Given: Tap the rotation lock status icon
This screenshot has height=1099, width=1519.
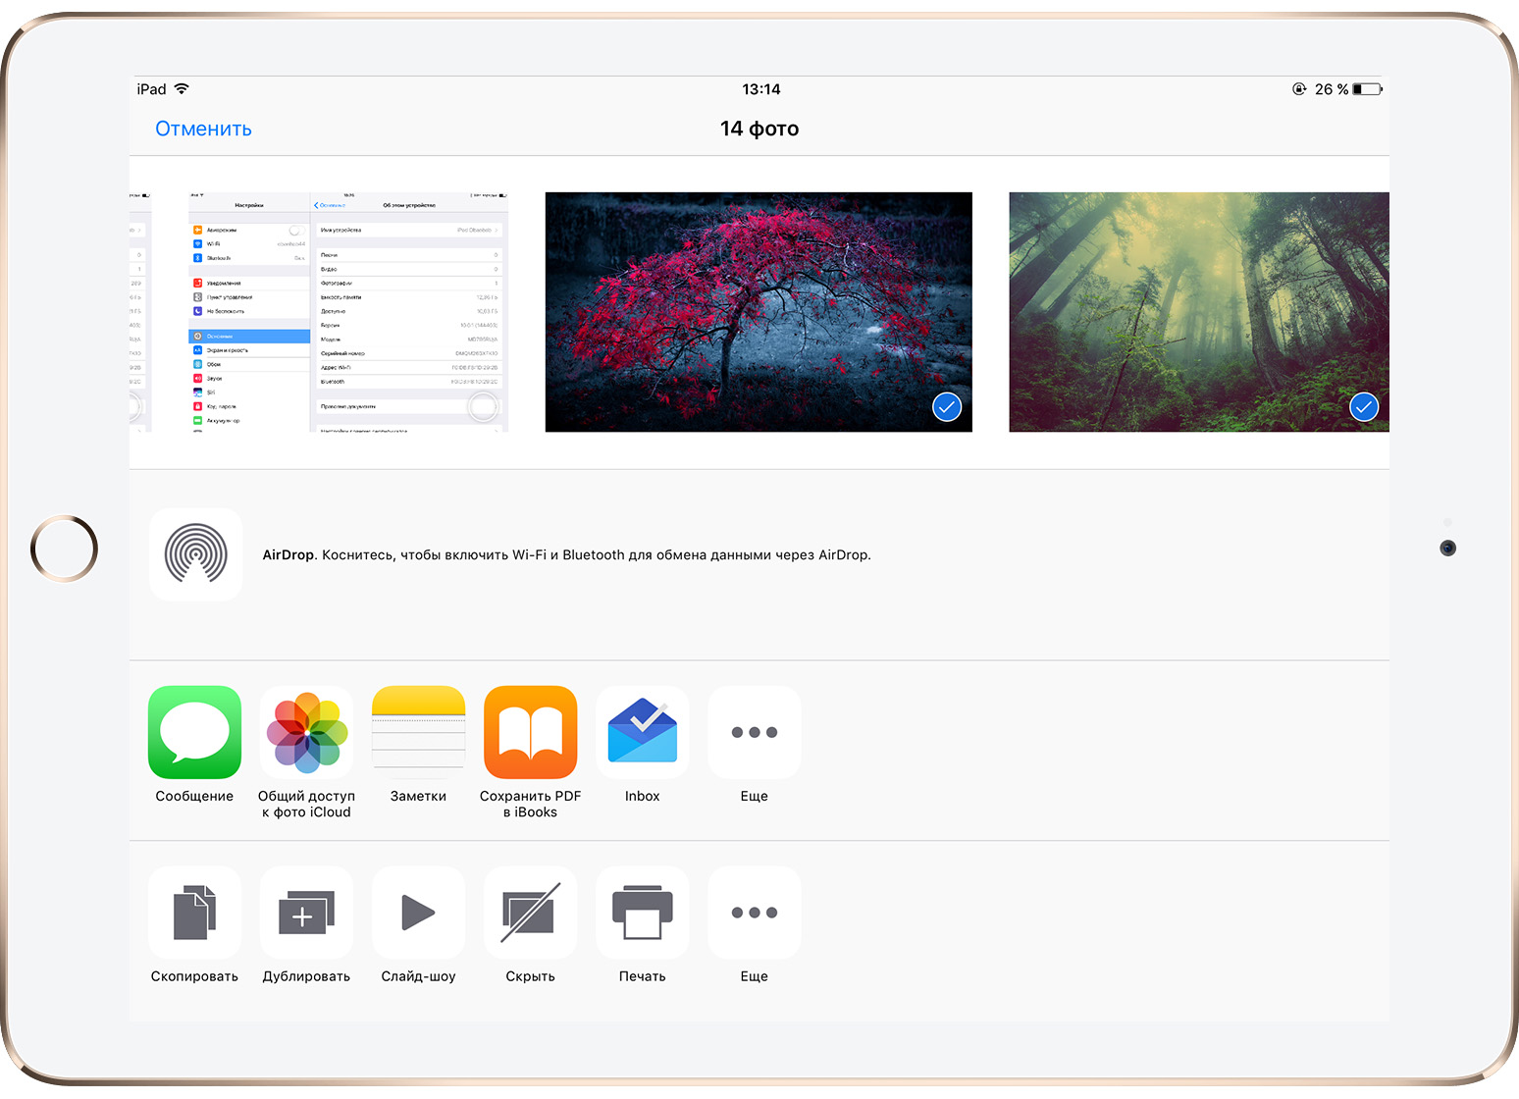Looking at the screenshot, I should click(x=1299, y=89).
